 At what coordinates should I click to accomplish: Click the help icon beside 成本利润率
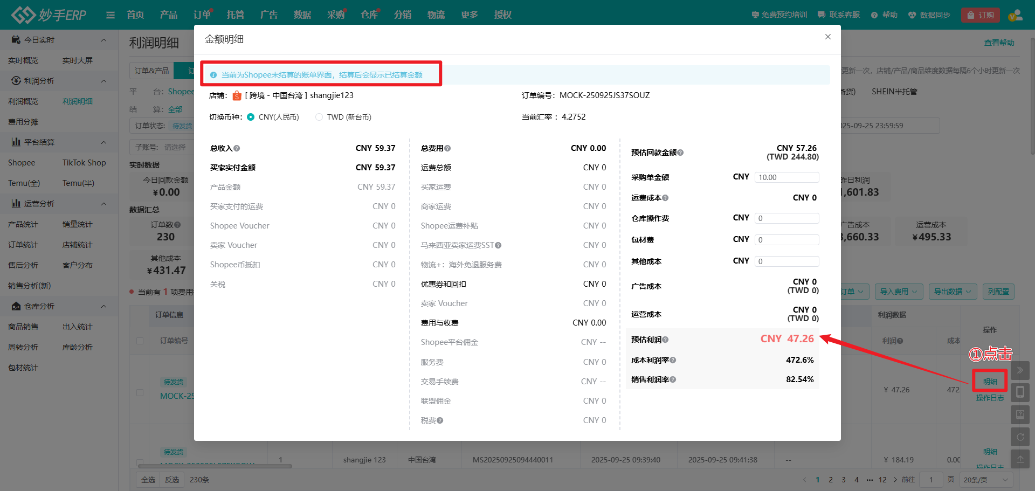coord(673,360)
